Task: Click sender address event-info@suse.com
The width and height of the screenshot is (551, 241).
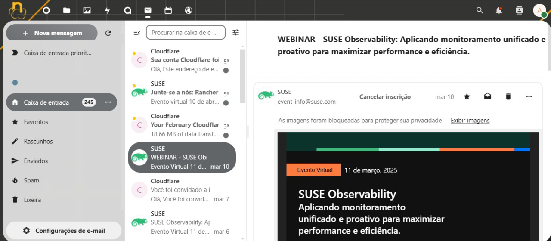Action: [x=306, y=102]
